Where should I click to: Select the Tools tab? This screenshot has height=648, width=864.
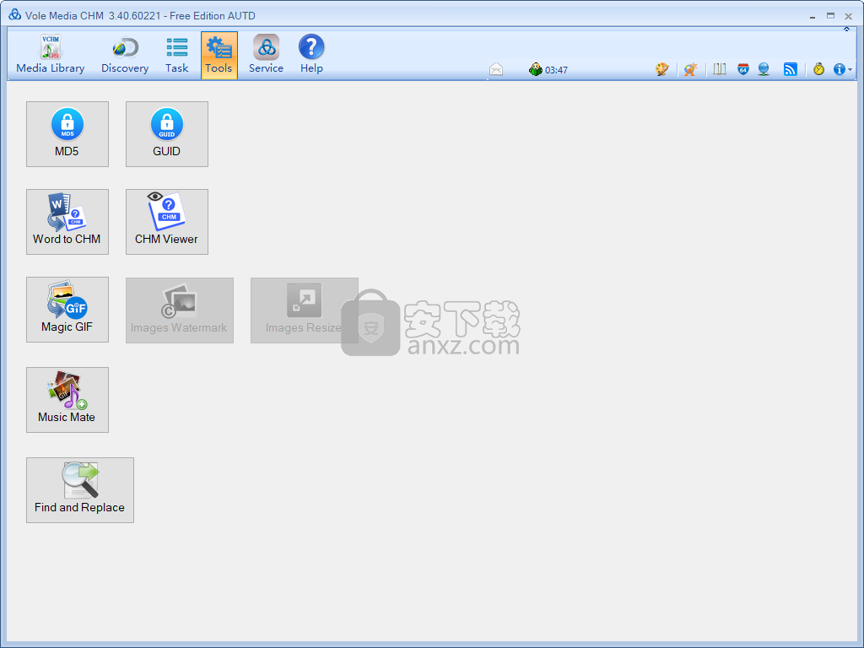219,55
